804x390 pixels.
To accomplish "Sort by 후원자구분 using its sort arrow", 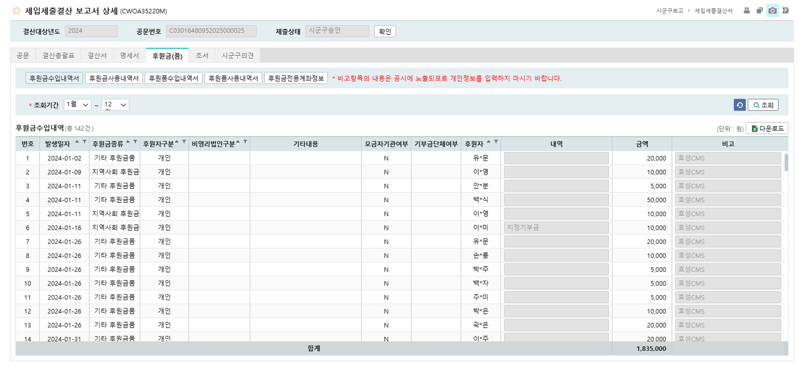I will pyautogui.click(x=177, y=142).
